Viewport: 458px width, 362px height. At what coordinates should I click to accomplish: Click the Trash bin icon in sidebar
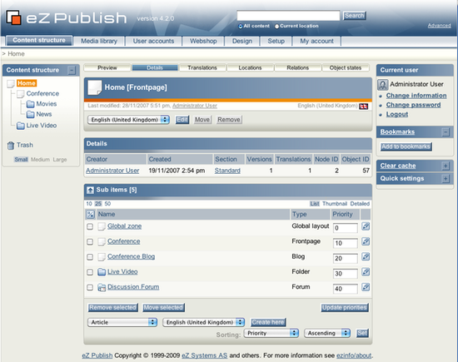[11, 146]
